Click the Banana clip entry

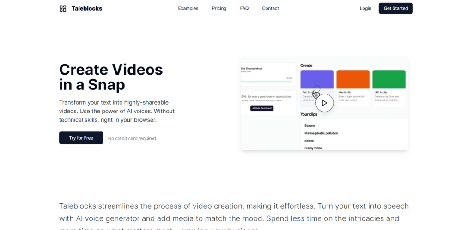click(x=310, y=125)
